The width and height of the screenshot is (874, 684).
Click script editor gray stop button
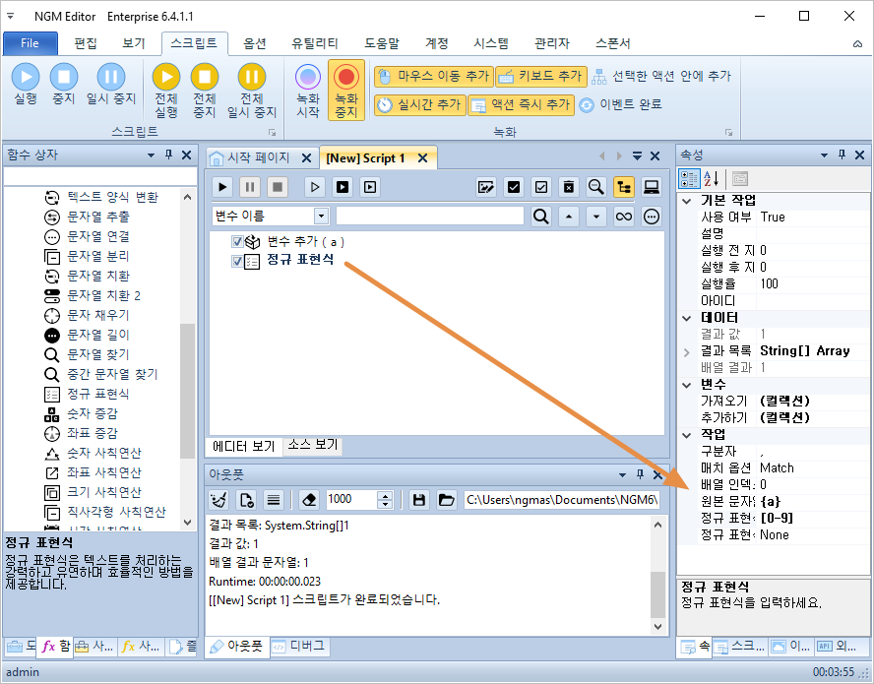coord(277,187)
